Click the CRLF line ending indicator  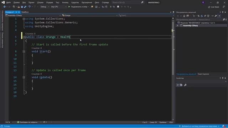point(171,122)
